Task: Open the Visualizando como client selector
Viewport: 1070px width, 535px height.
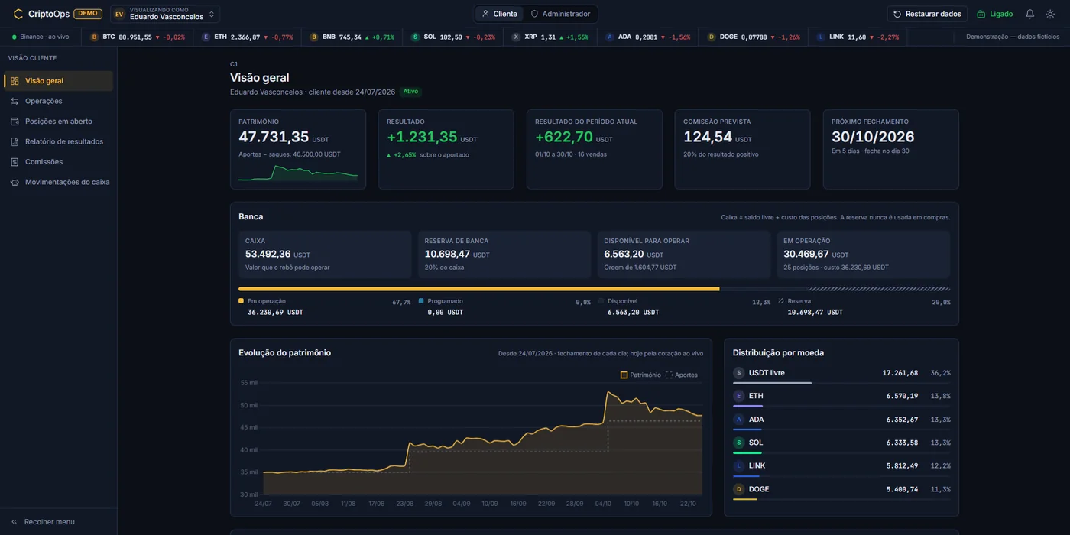Action: click(x=165, y=14)
